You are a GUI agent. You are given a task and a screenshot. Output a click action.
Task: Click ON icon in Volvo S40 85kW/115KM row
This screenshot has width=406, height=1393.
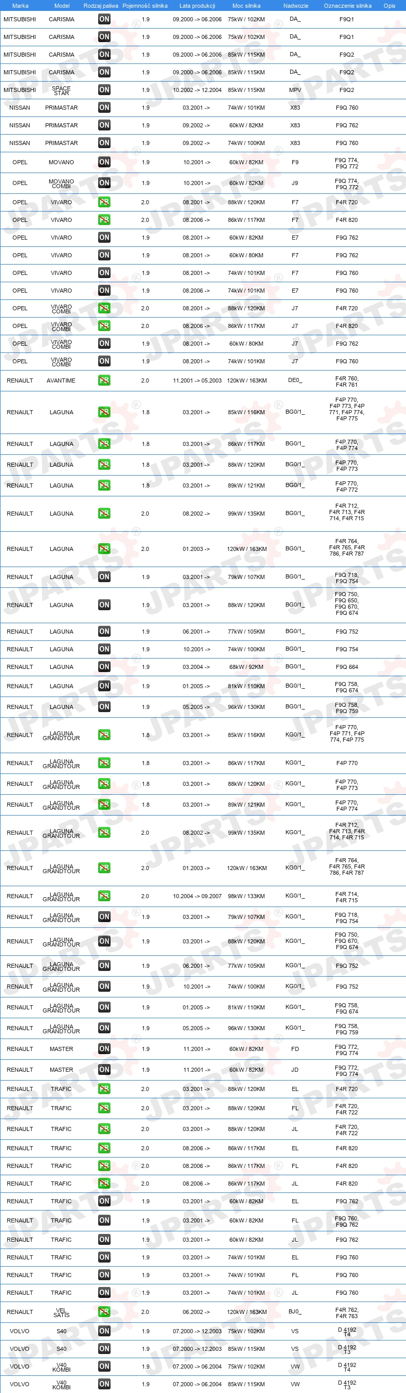[104, 1349]
